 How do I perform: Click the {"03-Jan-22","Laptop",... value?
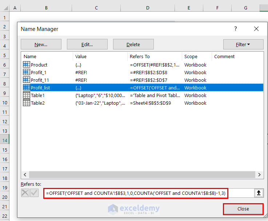[x=100, y=103]
